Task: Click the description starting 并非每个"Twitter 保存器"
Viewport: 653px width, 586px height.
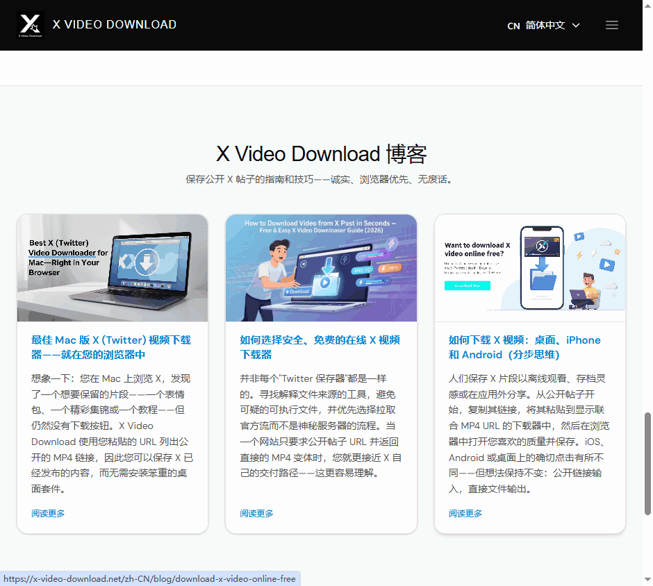Action: [321, 426]
